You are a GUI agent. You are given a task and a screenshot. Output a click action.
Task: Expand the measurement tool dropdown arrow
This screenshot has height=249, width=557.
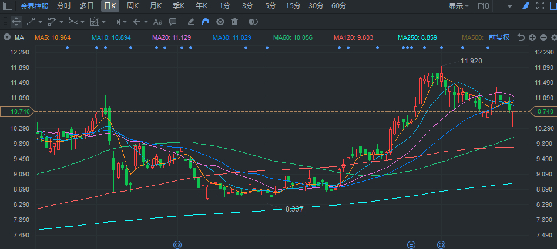[104, 22]
